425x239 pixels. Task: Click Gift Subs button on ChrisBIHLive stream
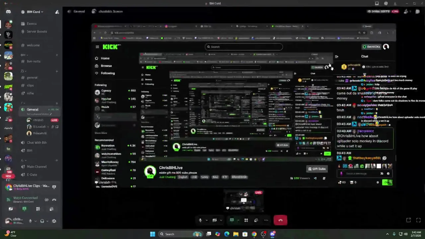click(x=317, y=169)
